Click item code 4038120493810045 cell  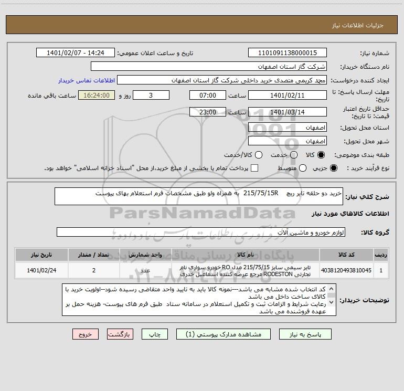click(x=346, y=270)
